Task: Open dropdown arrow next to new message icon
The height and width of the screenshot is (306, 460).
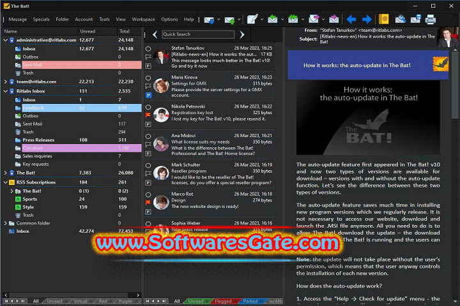Action: 262,20
